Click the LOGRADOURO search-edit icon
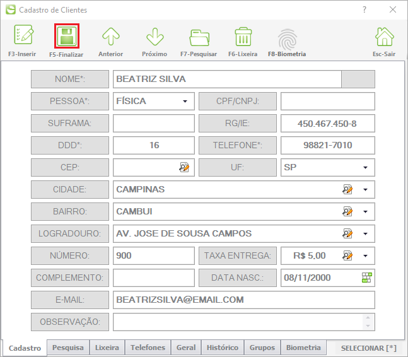The width and height of the screenshot is (408, 357). [347, 233]
